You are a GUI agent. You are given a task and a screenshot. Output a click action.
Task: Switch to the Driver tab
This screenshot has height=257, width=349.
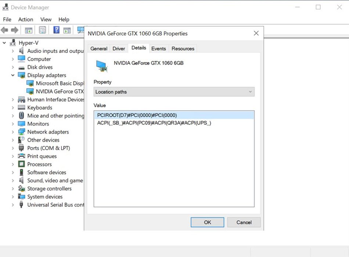(x=119, y=48)
